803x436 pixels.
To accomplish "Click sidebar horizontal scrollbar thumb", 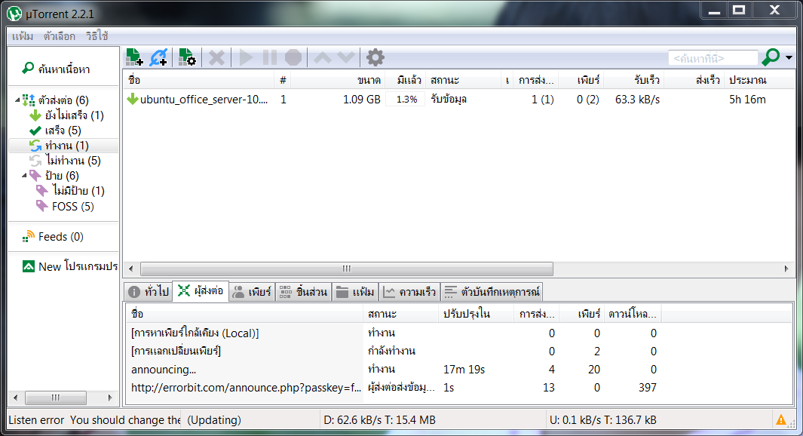I will [x=55, y=398].
